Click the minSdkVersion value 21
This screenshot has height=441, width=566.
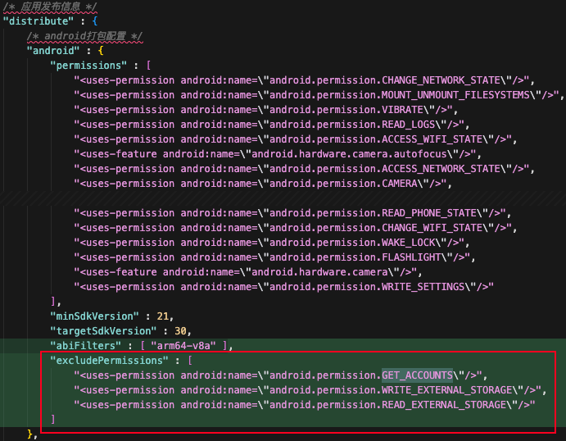[163, 316]
